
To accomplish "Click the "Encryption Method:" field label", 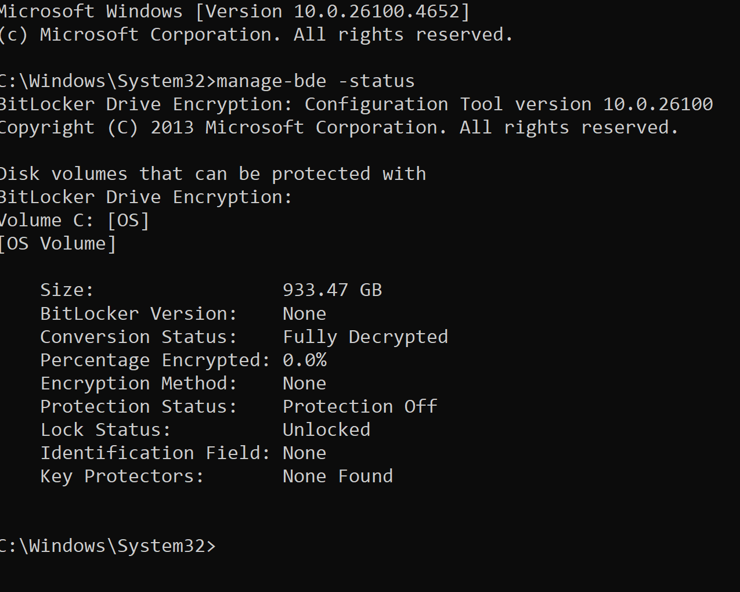I will (x=139, y=383).
